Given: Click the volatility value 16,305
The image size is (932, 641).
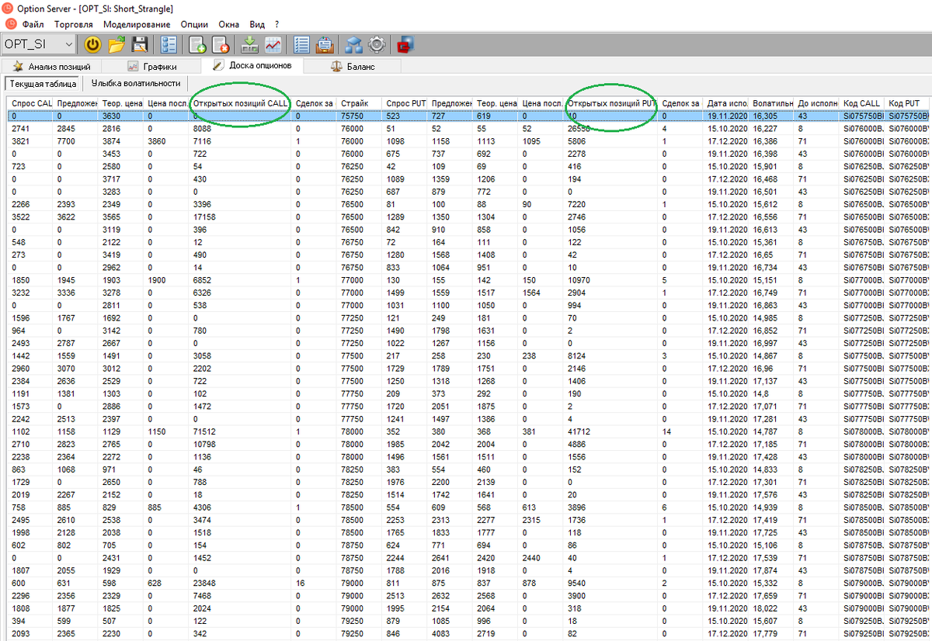Looking at the screenshot, I should coord(771,116).
